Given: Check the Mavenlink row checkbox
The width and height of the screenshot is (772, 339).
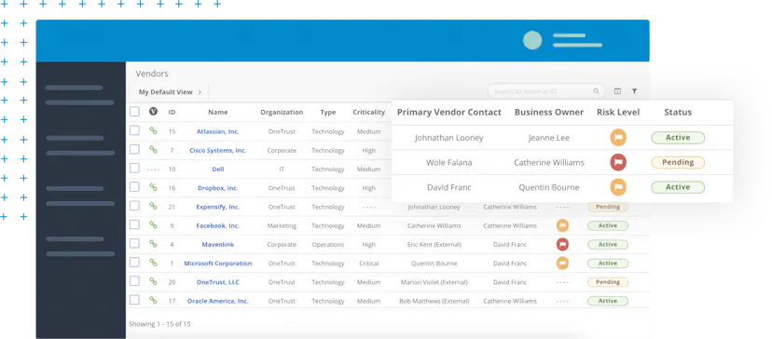Looking at the screenshot, I should [134, 243].
